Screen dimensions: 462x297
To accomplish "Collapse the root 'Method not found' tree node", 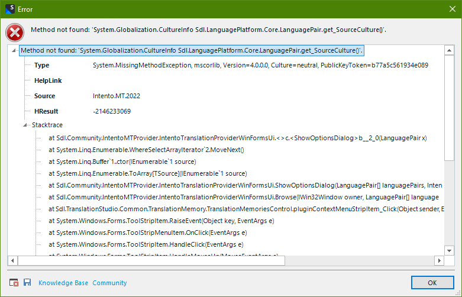I will (x=13, y=51).
